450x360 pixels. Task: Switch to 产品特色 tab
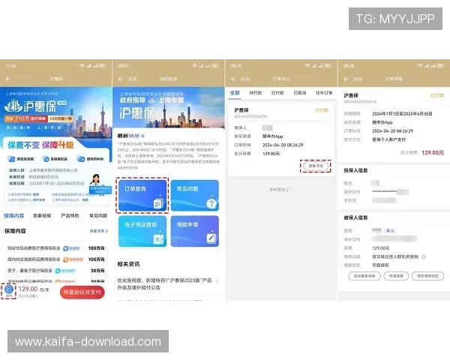[x=70, y=215]
